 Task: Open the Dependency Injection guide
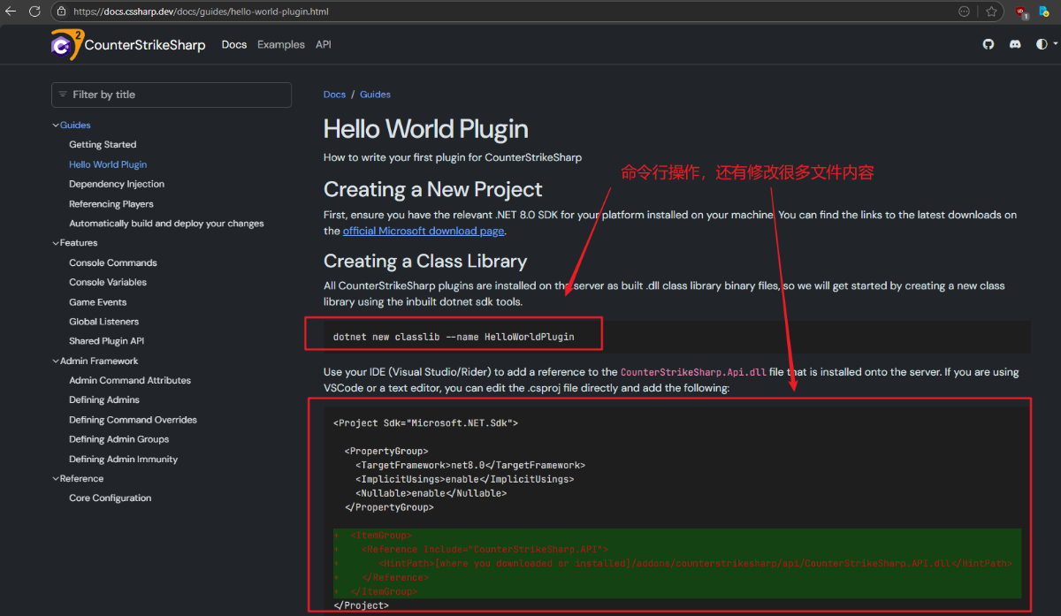(117, 184)
